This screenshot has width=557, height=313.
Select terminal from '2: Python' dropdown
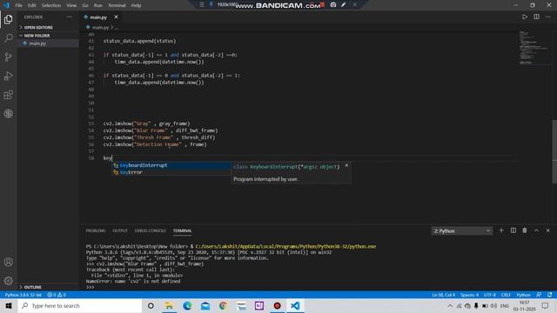pos(462,230)
